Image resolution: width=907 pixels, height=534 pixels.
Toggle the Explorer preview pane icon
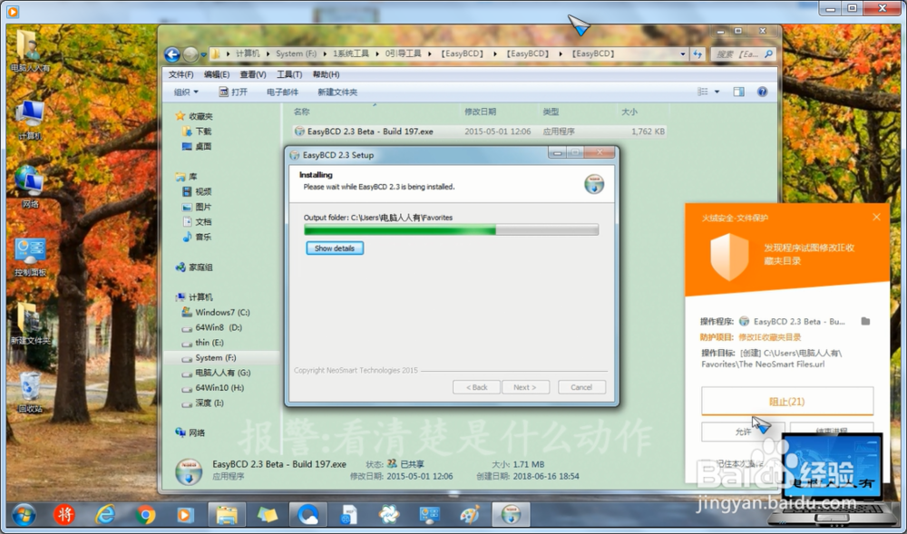(738, 92)
